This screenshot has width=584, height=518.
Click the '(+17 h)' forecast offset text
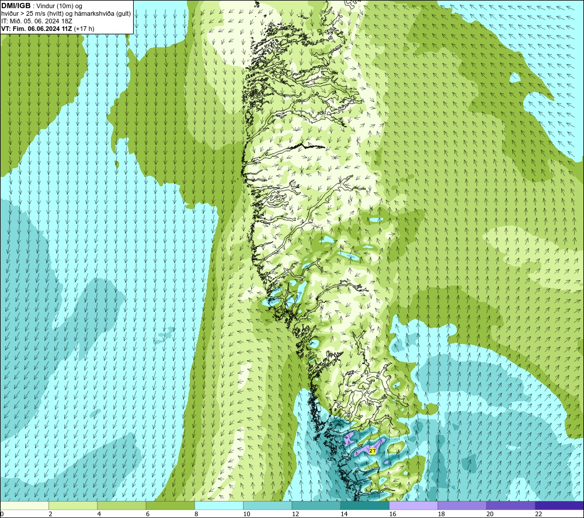[84, 29]
